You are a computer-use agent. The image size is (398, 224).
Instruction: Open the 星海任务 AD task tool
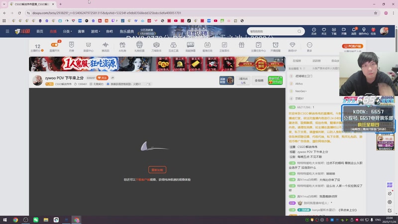(x=207, y=47)
